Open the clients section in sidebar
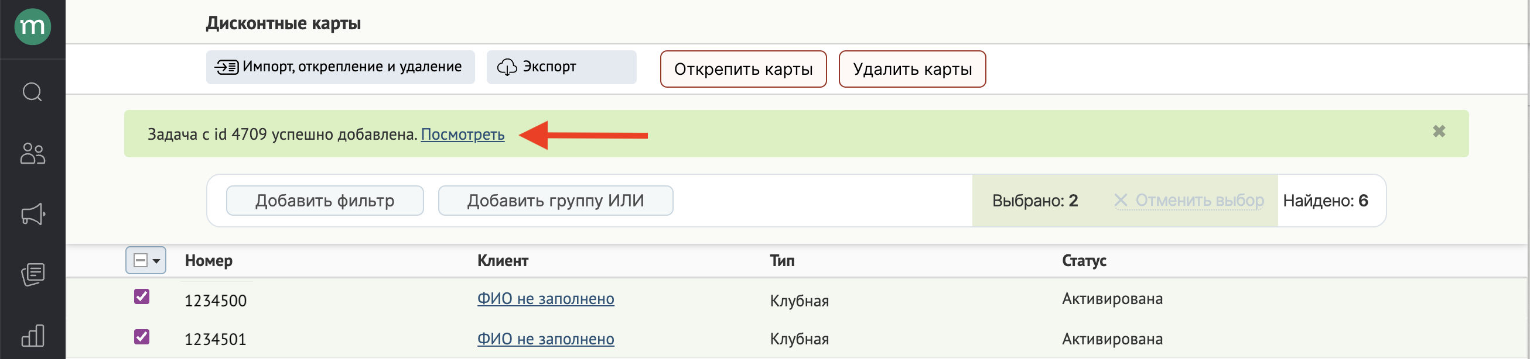Image resolution: width=1530 pixels, height=359 pixels. (x=32, y=154)
